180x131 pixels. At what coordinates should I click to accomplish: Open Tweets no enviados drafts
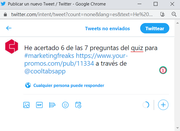(107, 29)
